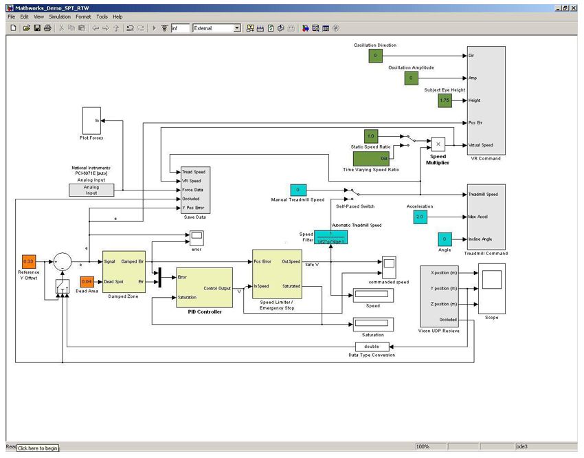
Task: Click the PID Controller block
Action: coord(204,287)
